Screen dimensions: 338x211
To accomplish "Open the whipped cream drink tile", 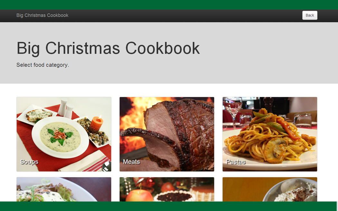I will [270, 189].
